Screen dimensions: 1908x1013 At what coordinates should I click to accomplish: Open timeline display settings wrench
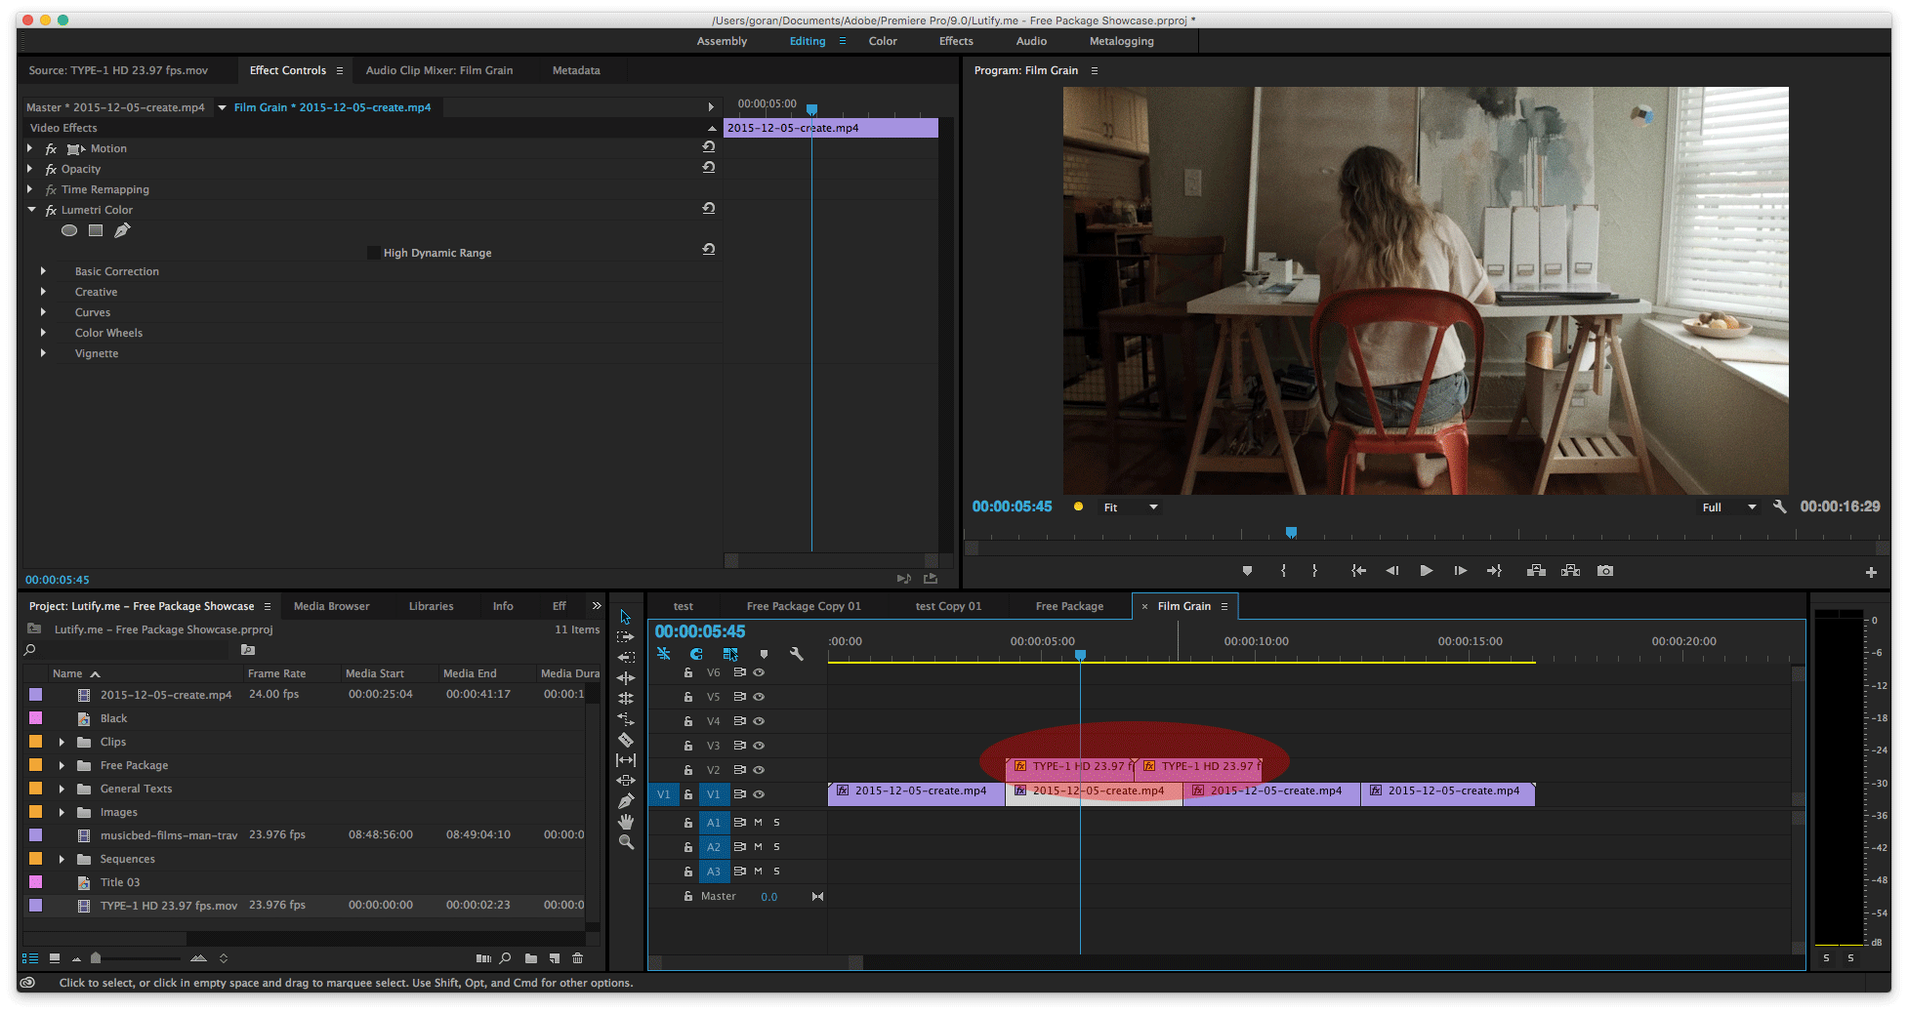(797, 654)
